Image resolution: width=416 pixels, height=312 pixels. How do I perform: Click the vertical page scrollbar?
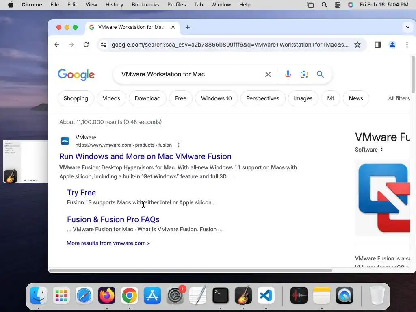click(x=413, y=74)
